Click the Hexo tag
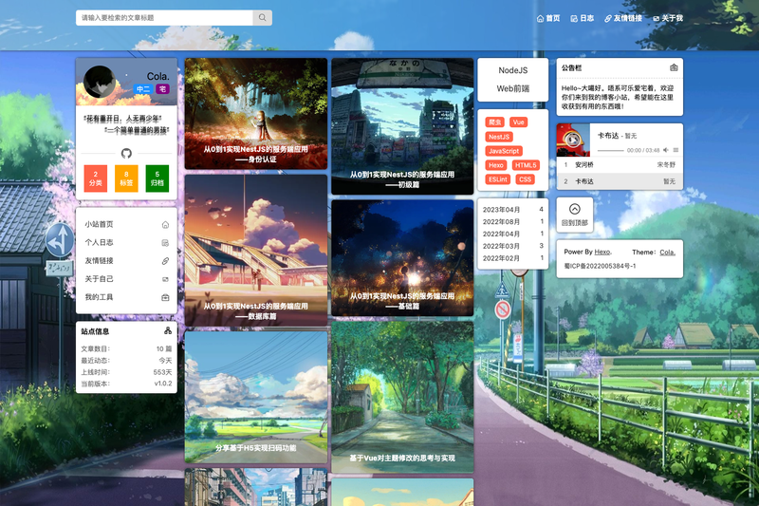Screen dimensions: 759x506 click(x=496, y=165)
